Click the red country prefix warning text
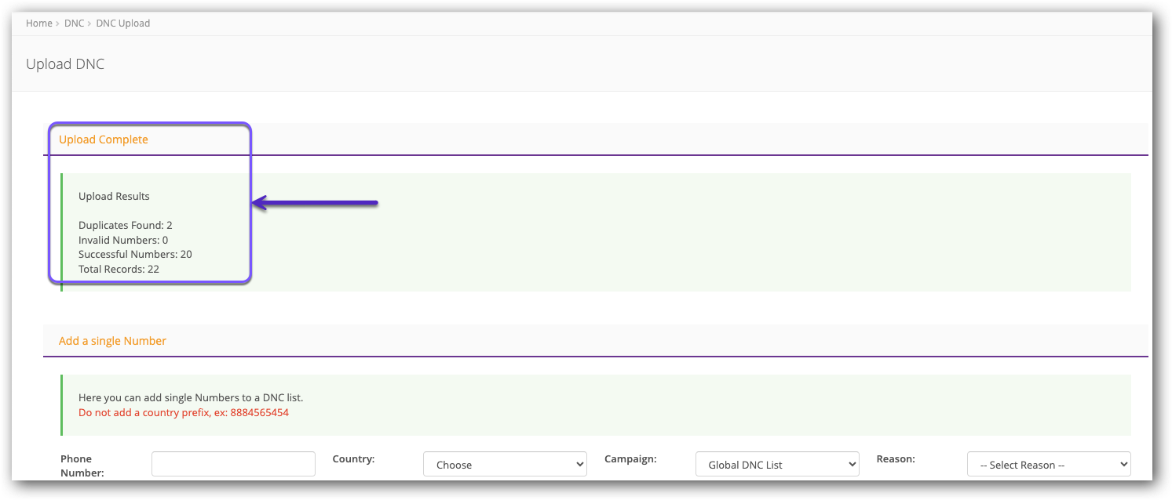Screen dimensions: 1172x500 [x=183, y=412]
